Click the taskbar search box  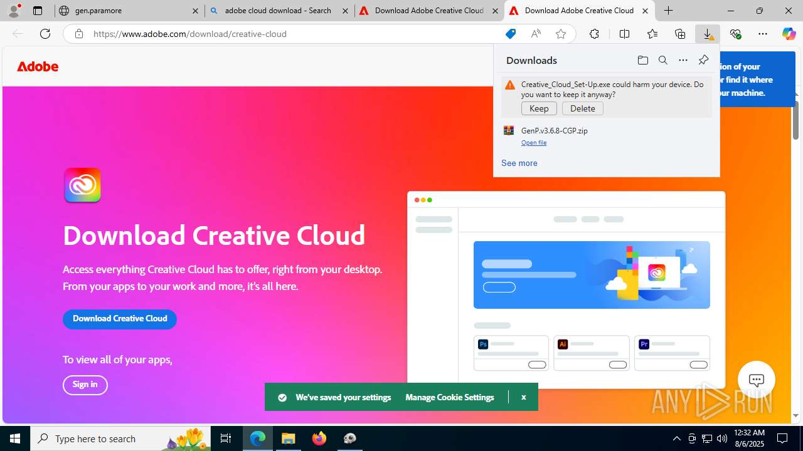pyautogui.click(x=119, y=438)
